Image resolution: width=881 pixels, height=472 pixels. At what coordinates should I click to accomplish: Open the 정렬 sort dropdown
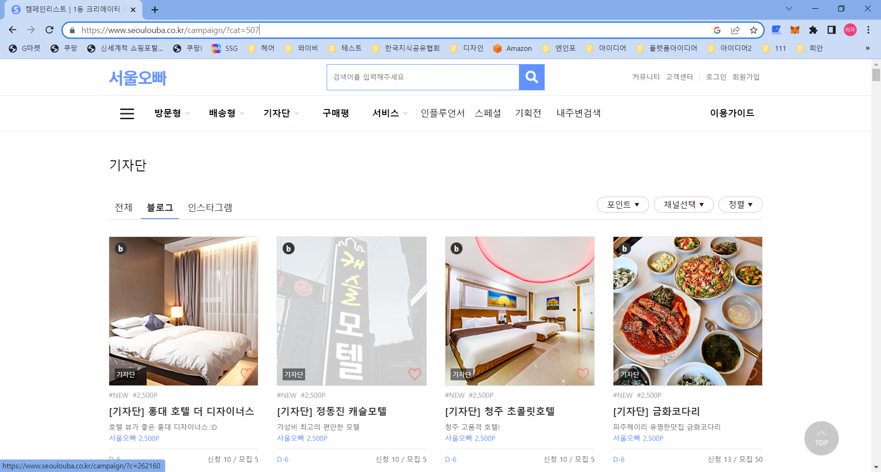click(x=740, y=205)
